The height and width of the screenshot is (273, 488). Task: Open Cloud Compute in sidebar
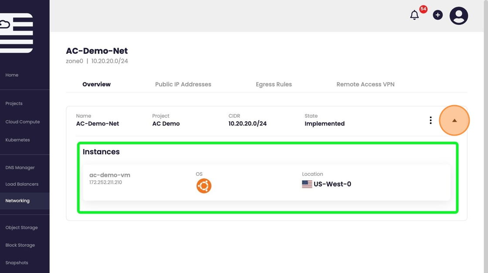coord(22,122)
